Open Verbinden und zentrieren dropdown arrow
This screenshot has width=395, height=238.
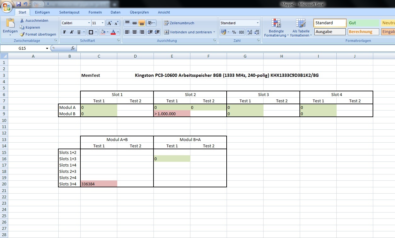(214, 32)
